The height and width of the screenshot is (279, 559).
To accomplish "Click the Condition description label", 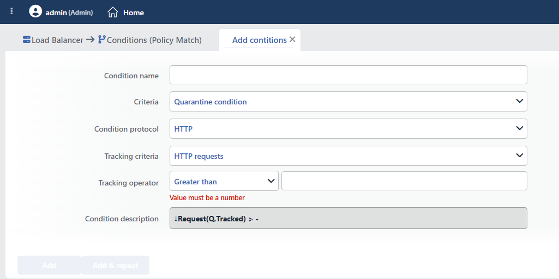I will (x=122, y=219).
